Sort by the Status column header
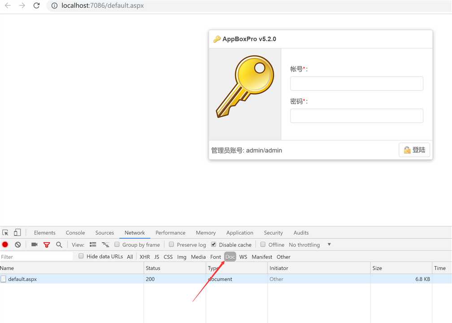Viewport: 452px width, 323px height. [175, 268]
